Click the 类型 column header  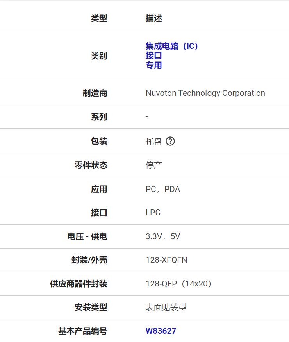click(x=99, y=18)
